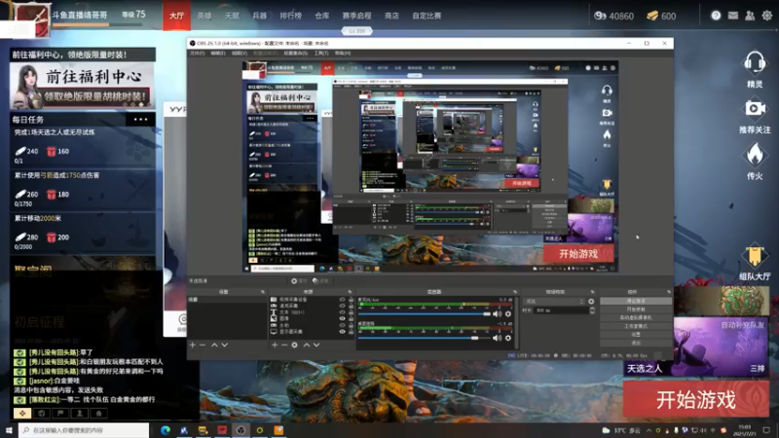Click the red 开始游戏 button
Image resolution: width=779 pixels, height=438 pixels.
click(x=696, y=400)
